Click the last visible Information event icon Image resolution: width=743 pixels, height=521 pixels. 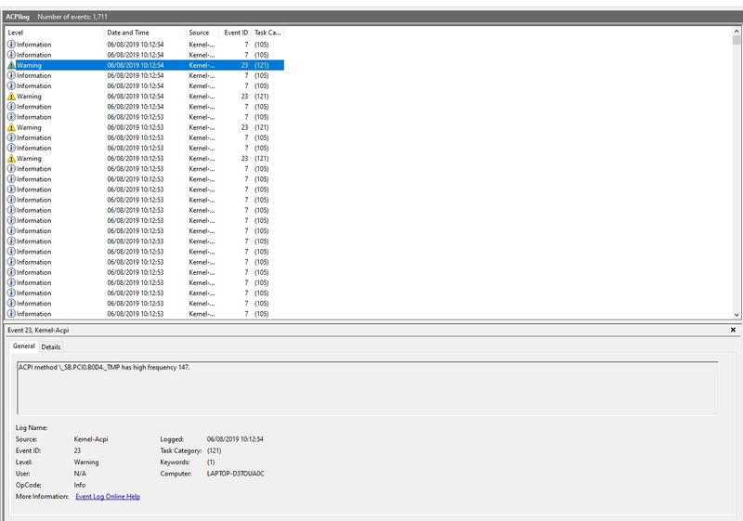[11, 314]
